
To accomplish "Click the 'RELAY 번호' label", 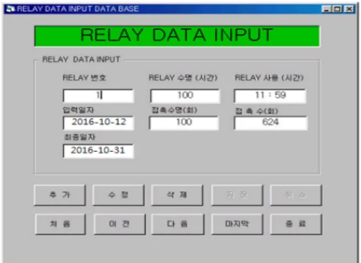I will [85, 78].
